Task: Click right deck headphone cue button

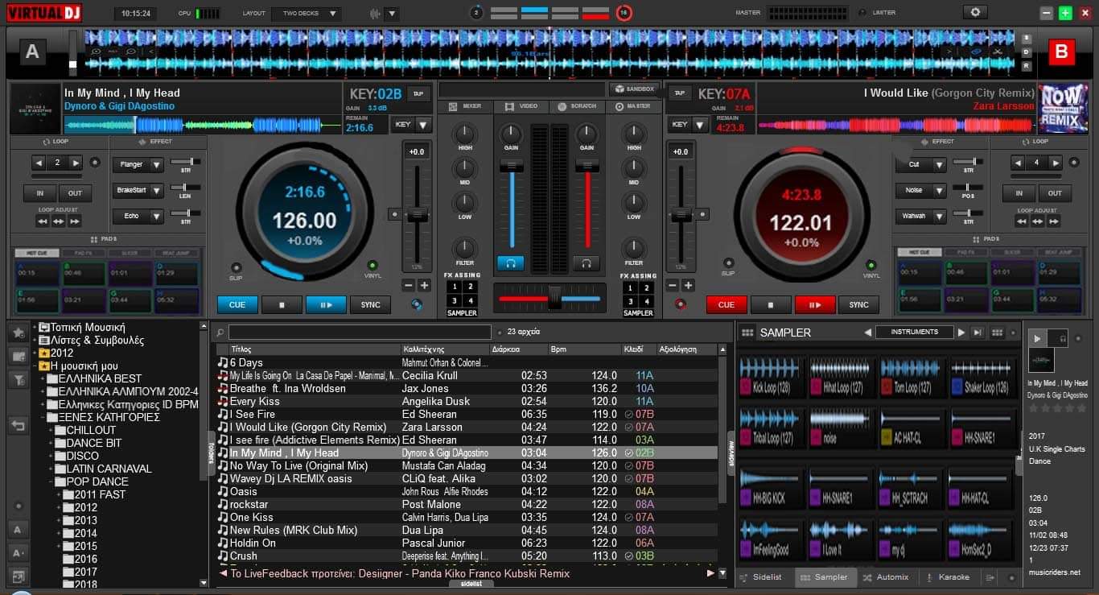Action: [x=587, y=263]
